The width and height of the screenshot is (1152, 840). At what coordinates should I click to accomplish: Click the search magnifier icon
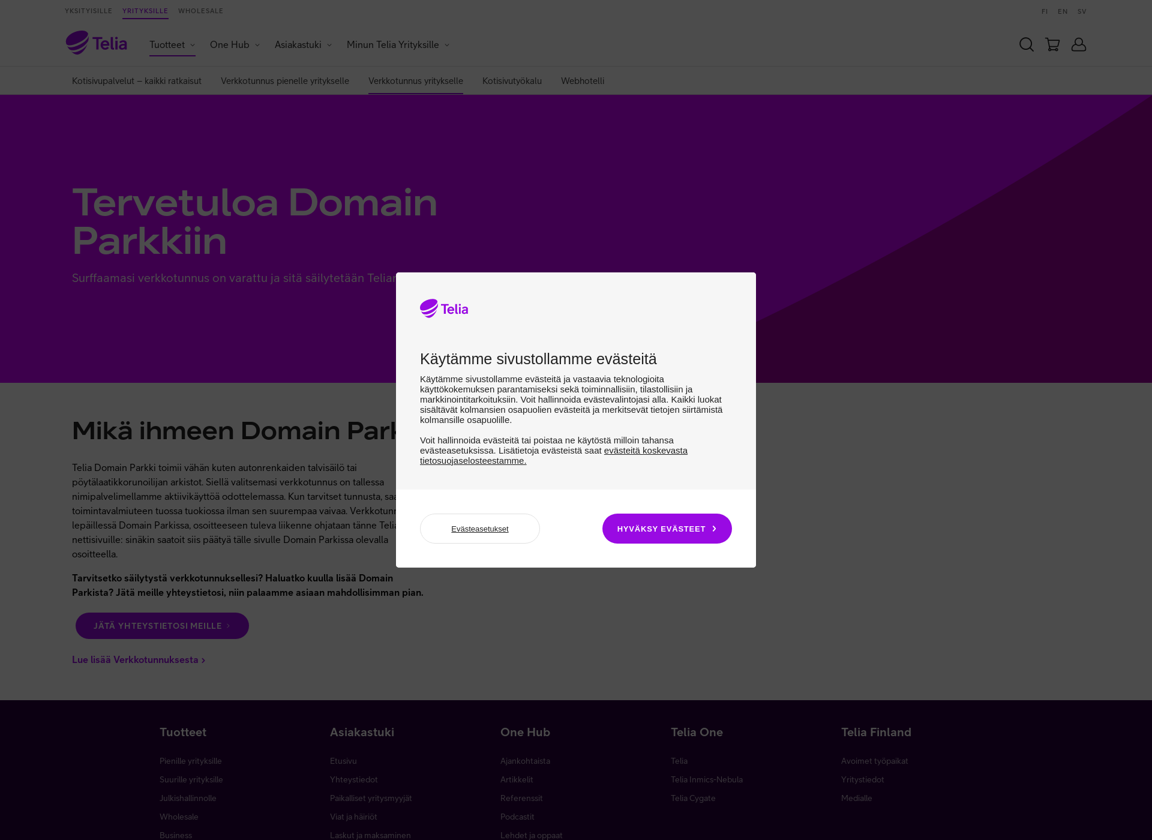click(1027, 44)
